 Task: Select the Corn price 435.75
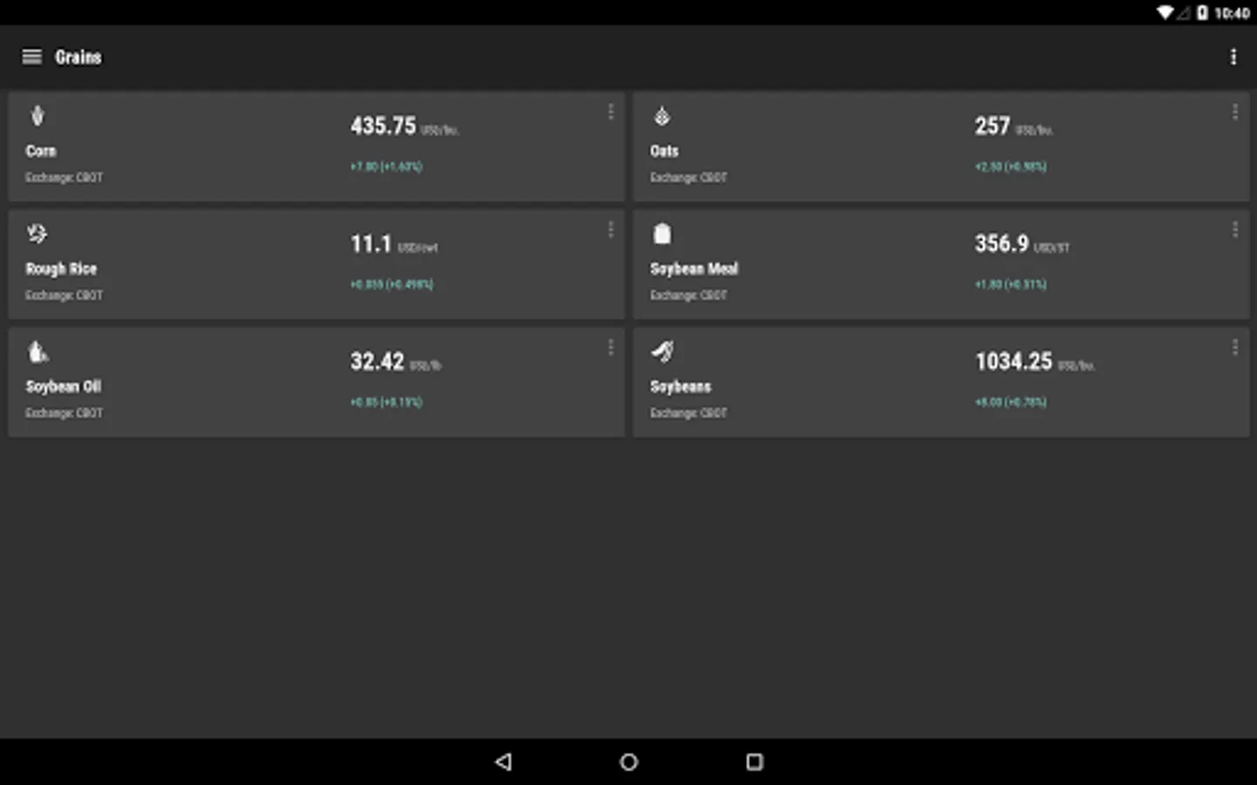coord(383,126)
